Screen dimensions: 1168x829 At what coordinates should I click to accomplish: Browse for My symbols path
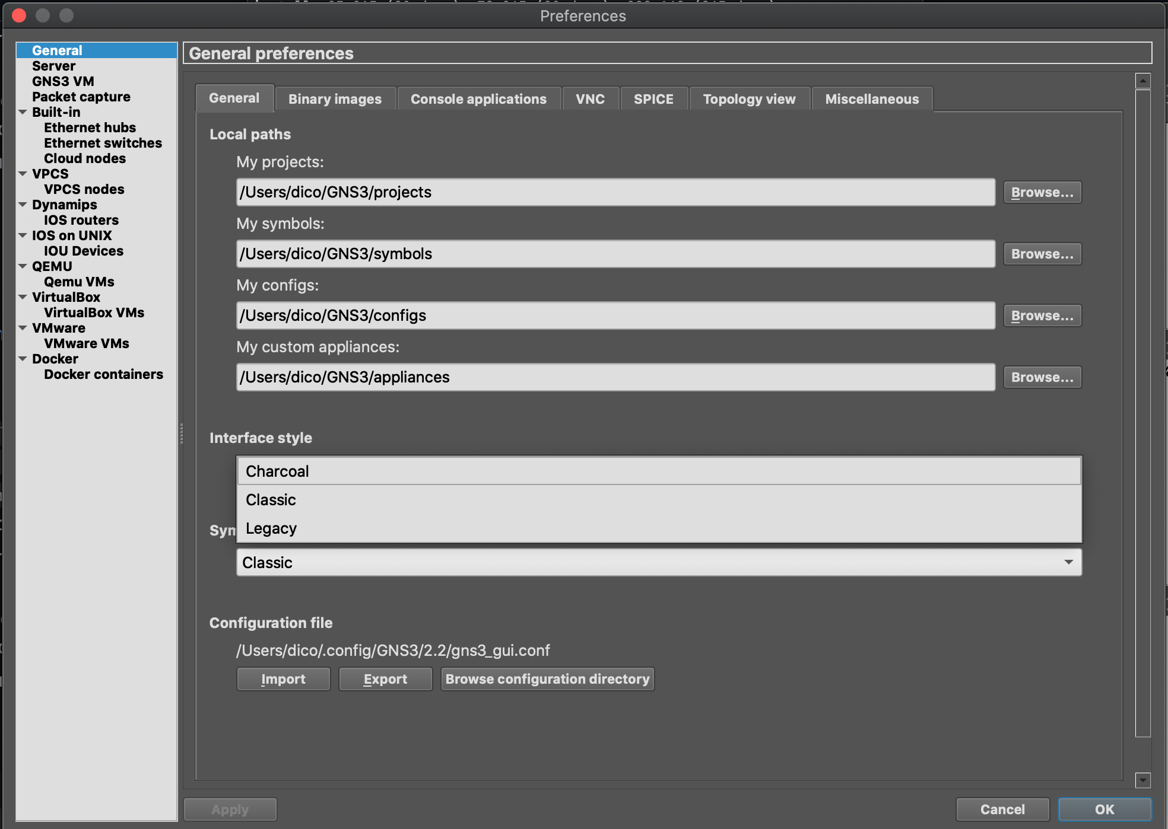coord(1042,254)
